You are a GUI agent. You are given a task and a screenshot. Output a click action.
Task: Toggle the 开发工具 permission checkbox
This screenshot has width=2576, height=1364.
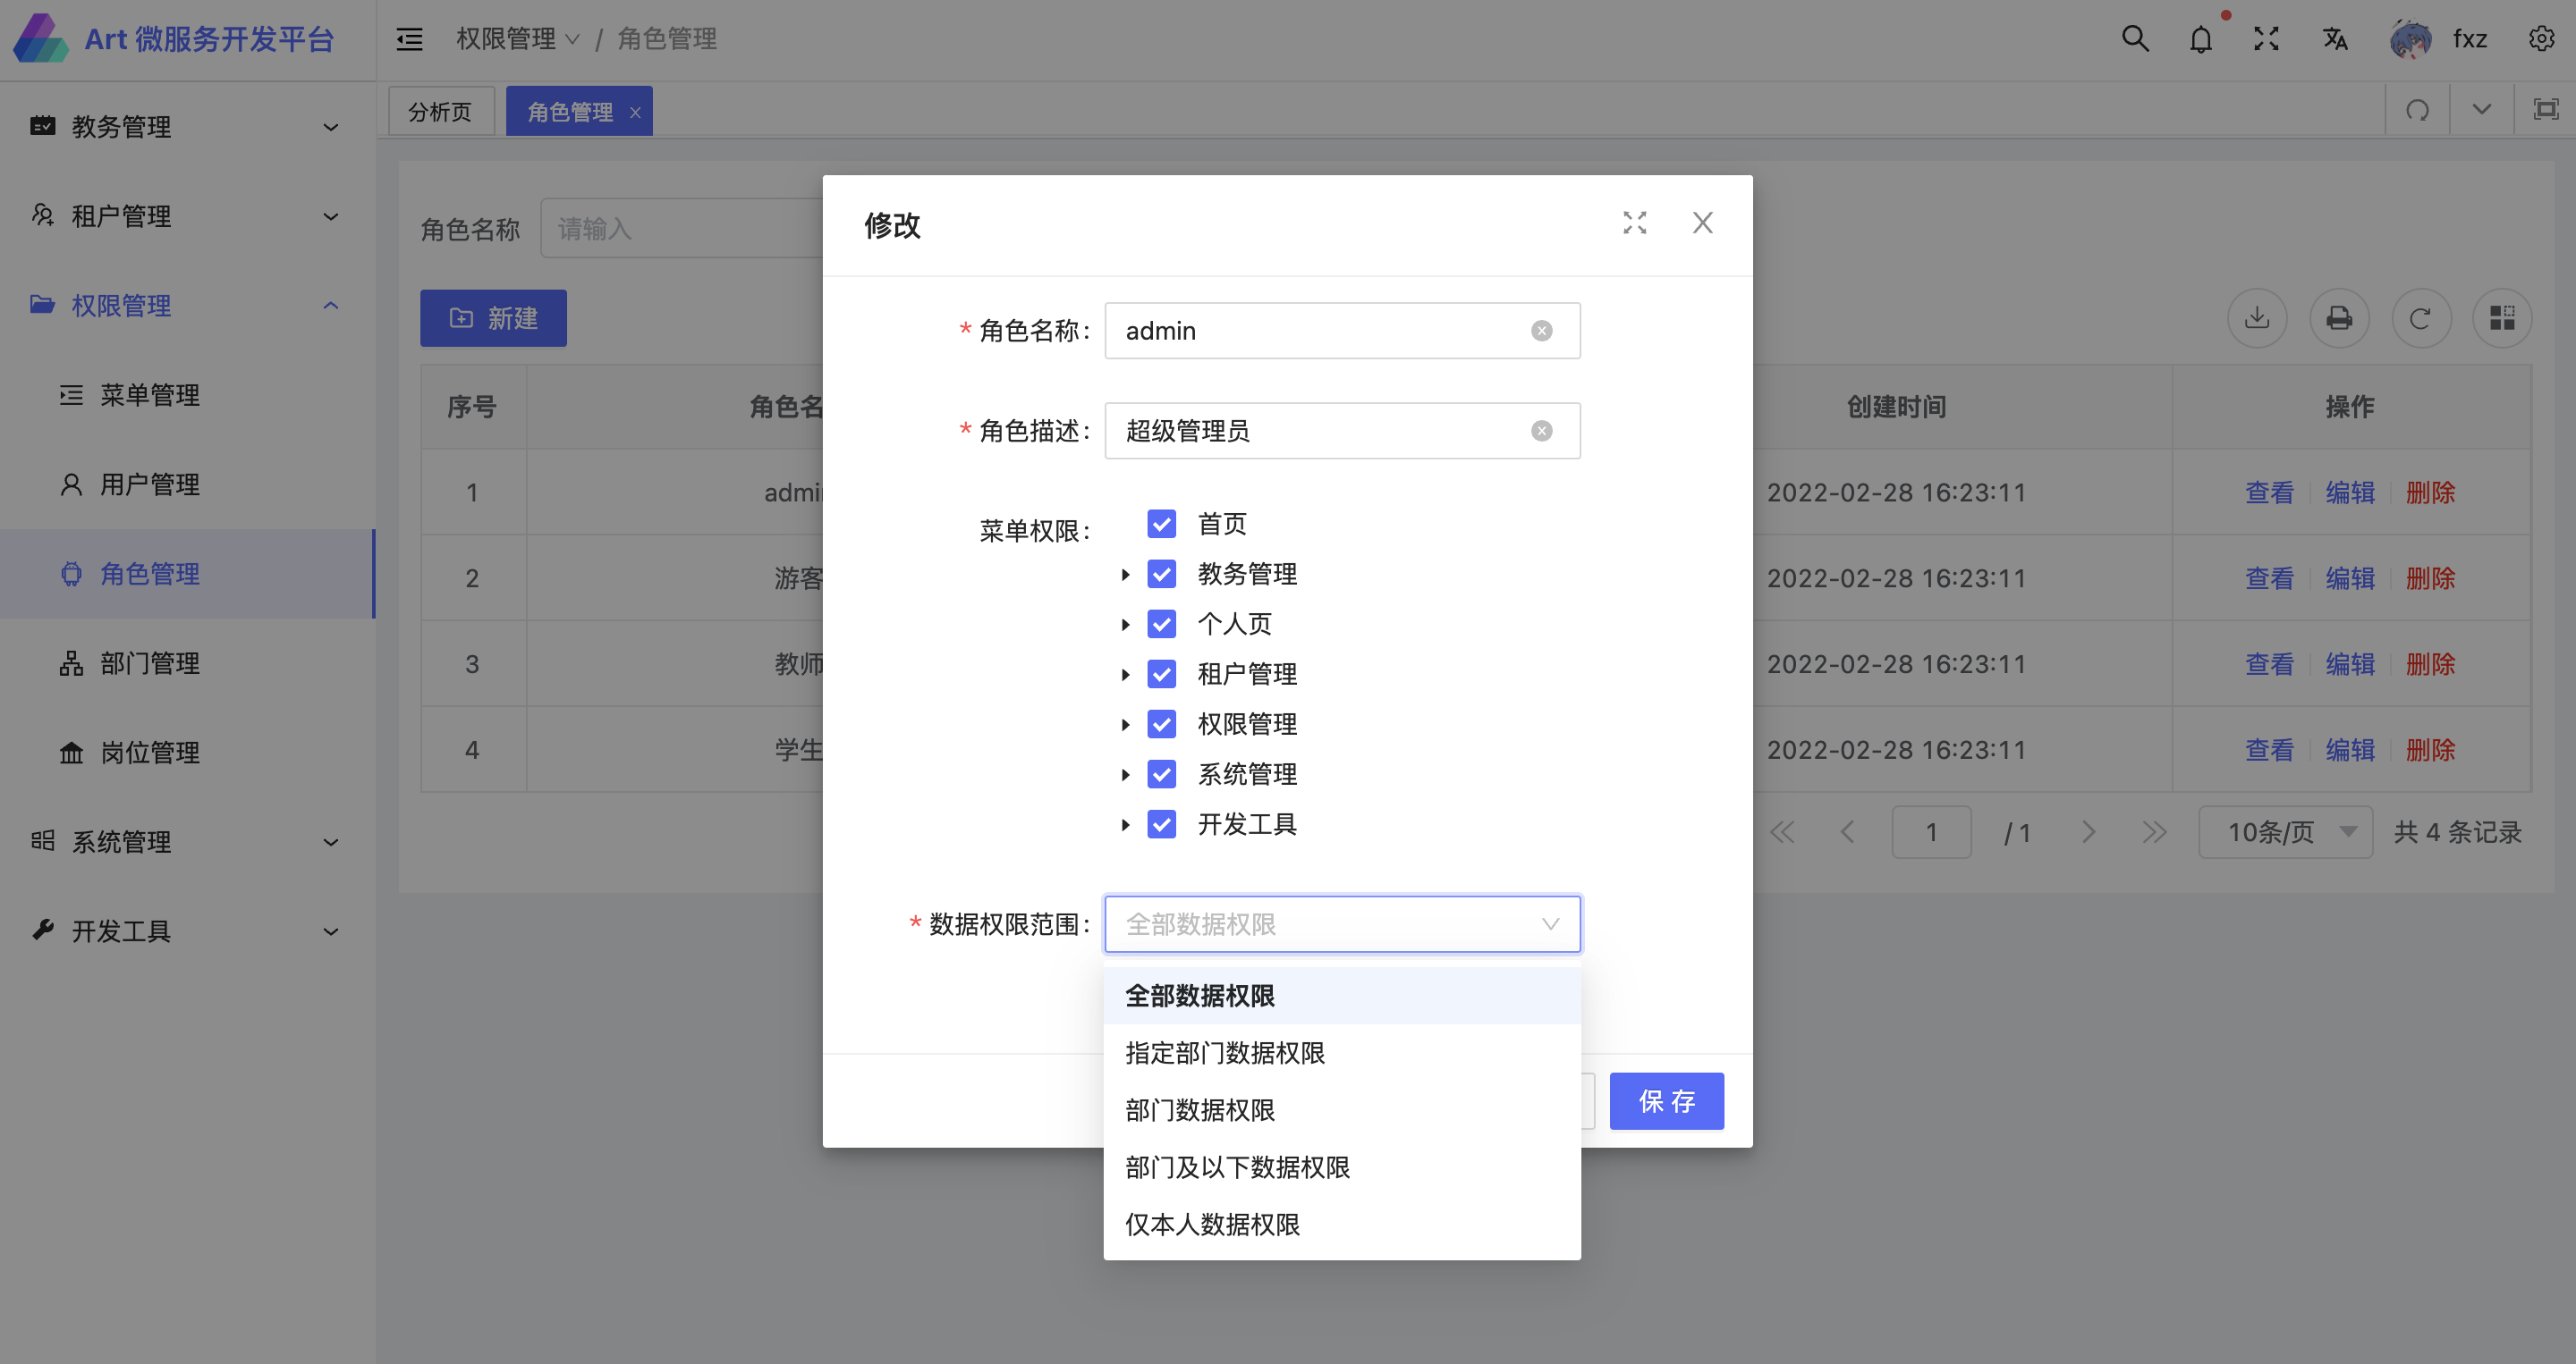tap(1161, 824)
